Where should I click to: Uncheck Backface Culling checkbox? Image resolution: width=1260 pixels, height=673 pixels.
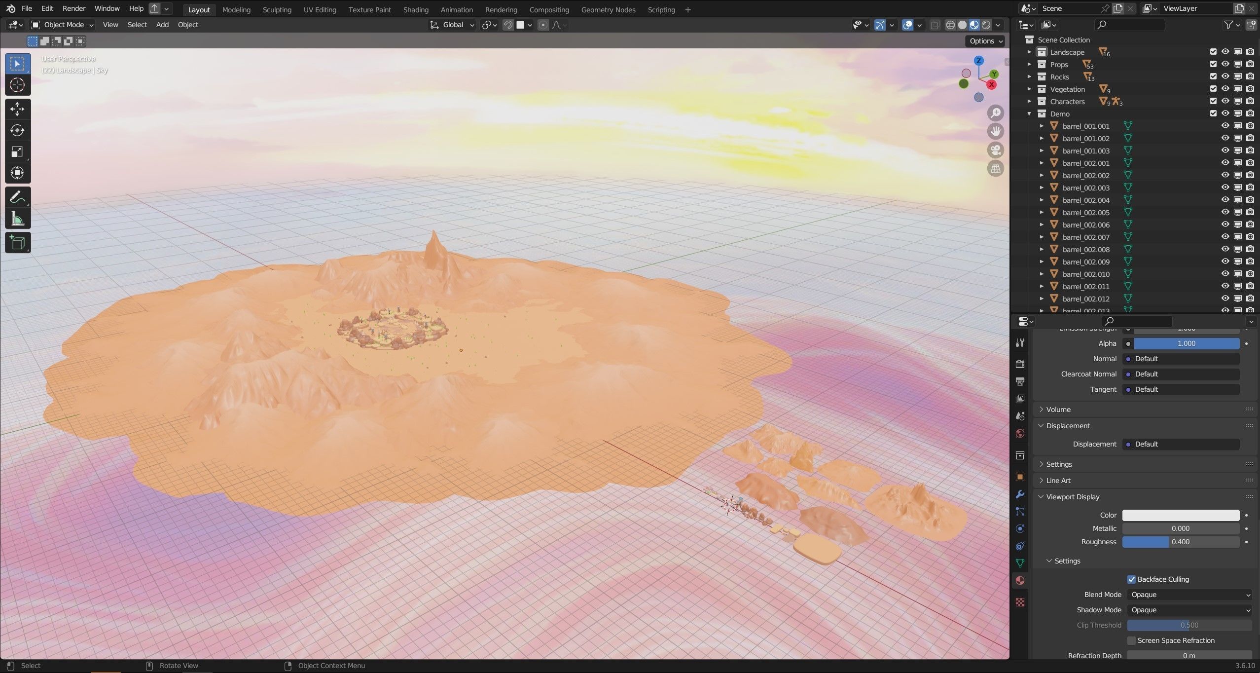(1132, 579)
